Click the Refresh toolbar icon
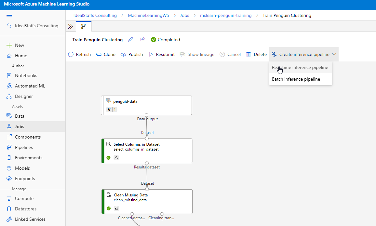Image resolution: width=376 pixels, height=226 pixels. [x=71, y=54]
